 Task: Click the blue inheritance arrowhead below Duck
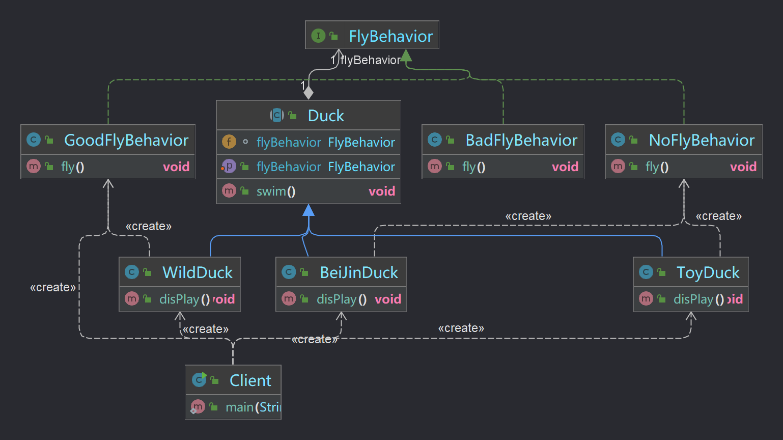pos(309,210)
